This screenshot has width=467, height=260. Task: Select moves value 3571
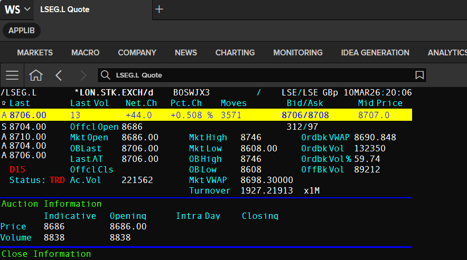[231, 115]
